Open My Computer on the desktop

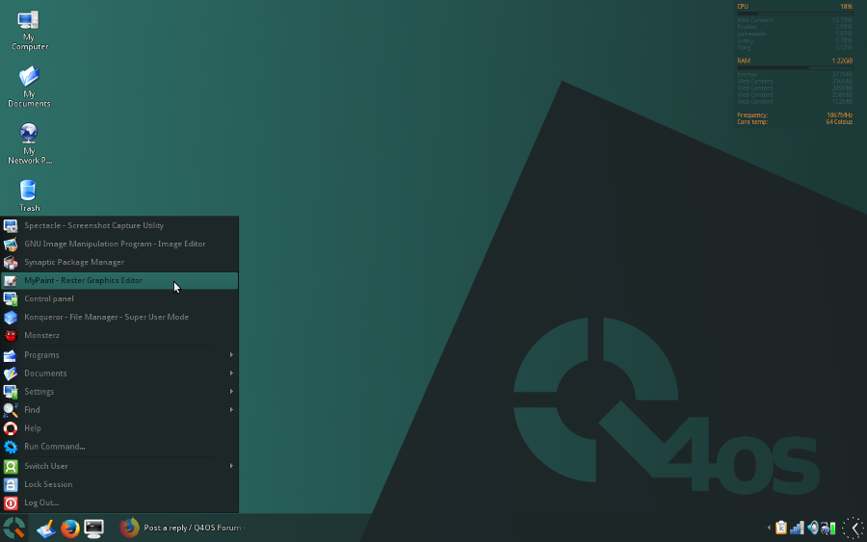[x=29, y=30]
